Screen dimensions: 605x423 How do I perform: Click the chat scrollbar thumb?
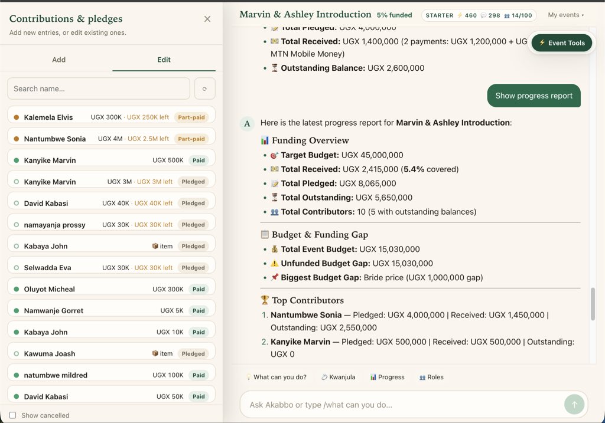pyautogui.click(x=593, y=304)
